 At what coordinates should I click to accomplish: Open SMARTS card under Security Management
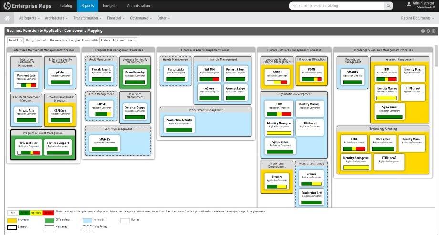point(105,144)
